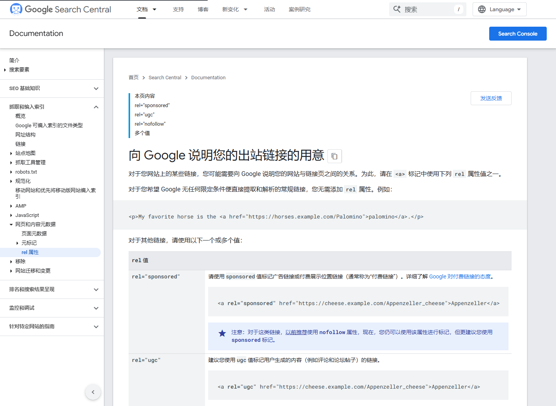Select the rel 属性 sidebar item

coord(50,252)
